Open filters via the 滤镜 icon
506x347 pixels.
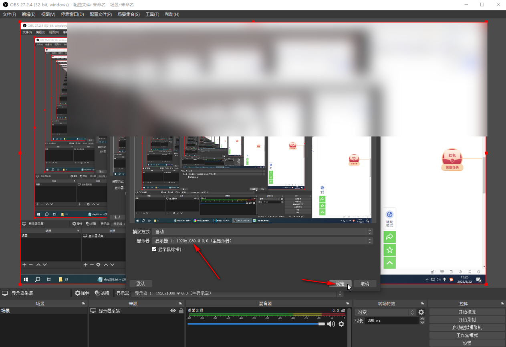(101, 293)
